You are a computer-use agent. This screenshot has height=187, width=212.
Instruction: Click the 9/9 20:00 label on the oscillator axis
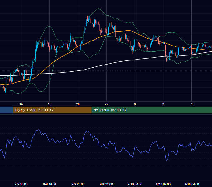pyautogui.click(x=78, y=184)
